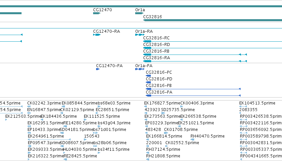Select the EK266538.5prime EST
282x161 pixels.
coord(182,120)
